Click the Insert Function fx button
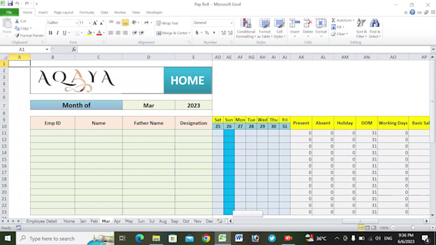Image resolution: width=436 pixels, height=245 pixels. pyautogui.click(x=74, y=49)
